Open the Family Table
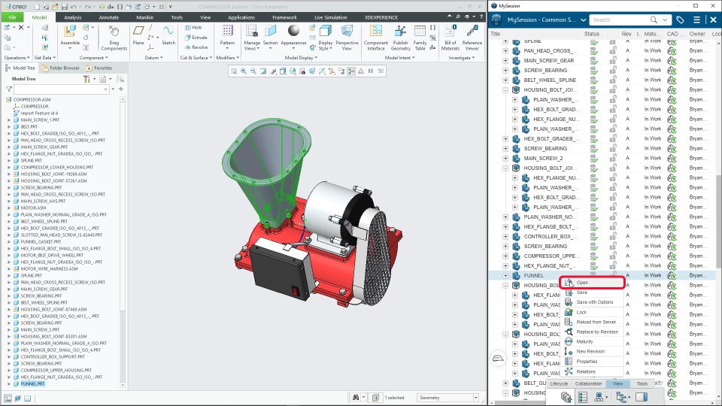Viewport: 722px width, 406px height. [x=420, y=38]
